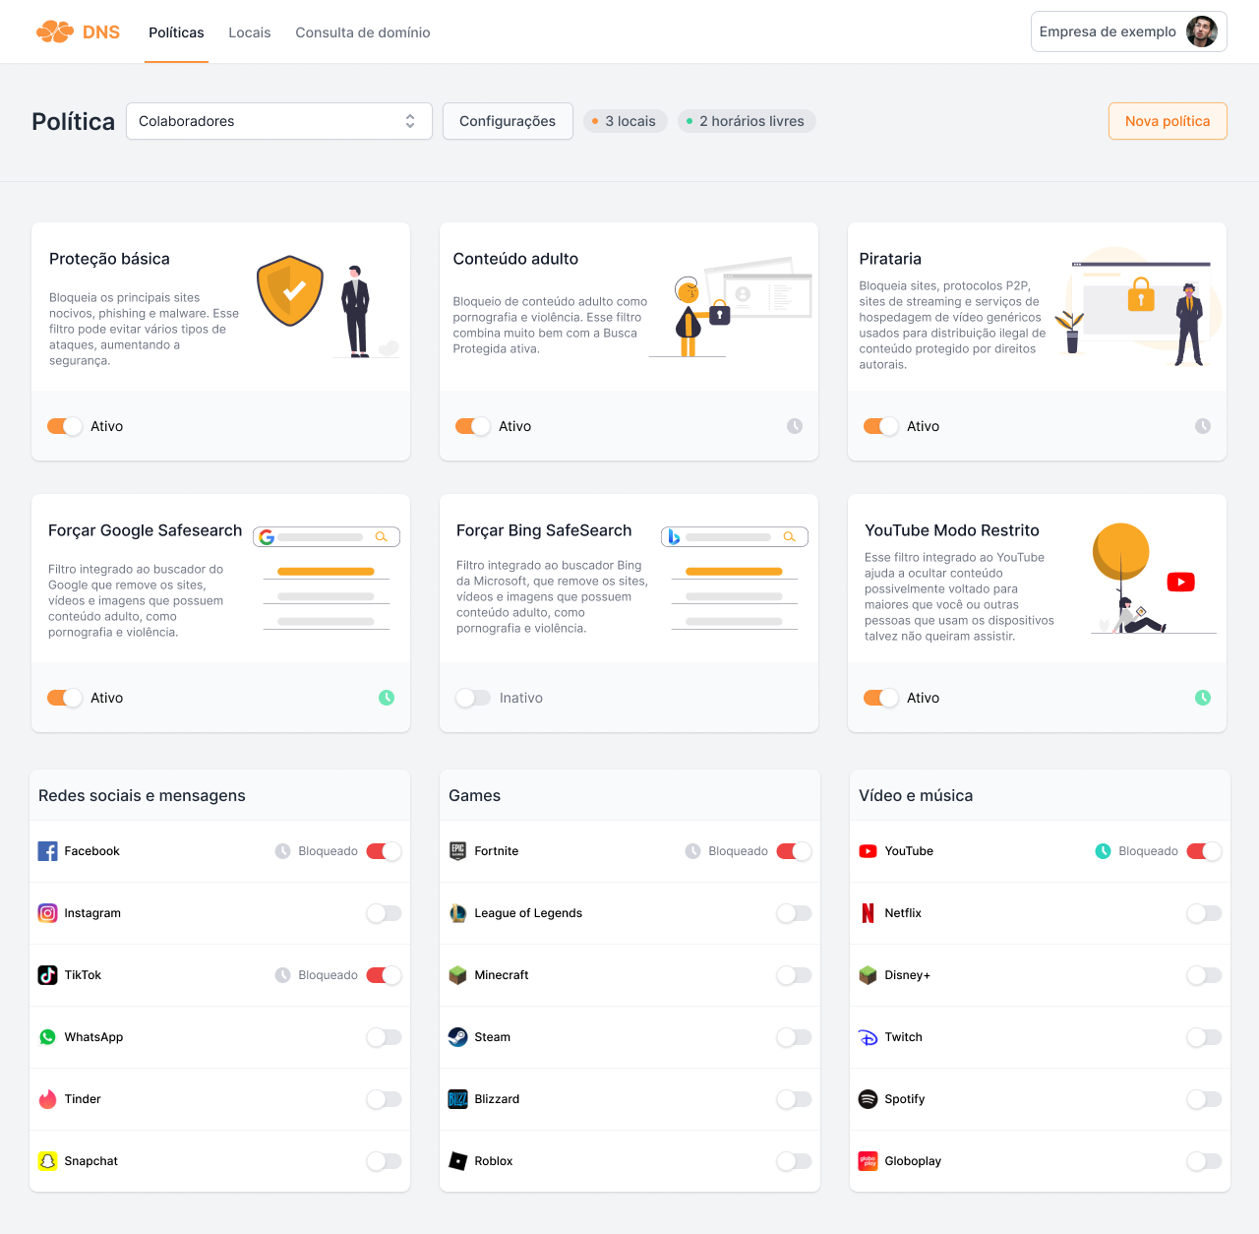1259x1234 pixels.
Task: Open the Locais tab
Action: pyautogui.click(x=250, y=32)
